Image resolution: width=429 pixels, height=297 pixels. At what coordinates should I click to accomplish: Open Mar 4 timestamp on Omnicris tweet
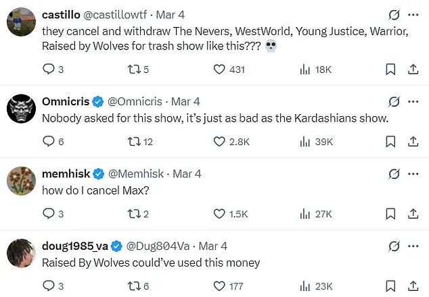pyautogui.click(x=185, y=101)
